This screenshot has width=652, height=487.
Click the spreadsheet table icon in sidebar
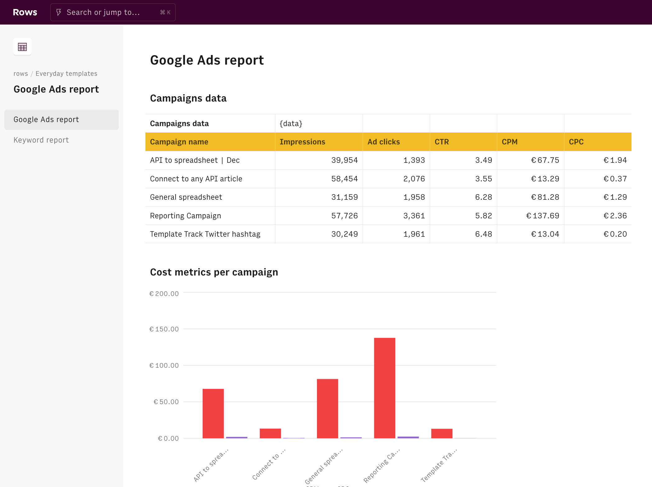point(22,47)
